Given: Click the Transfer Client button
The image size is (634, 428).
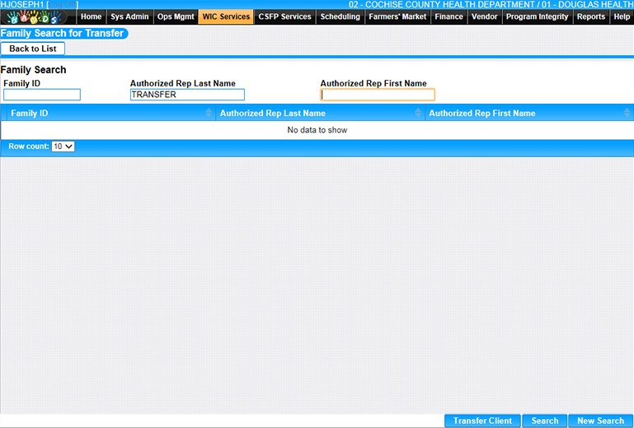Looking at the screenshot, I should (x=482, y=421).
